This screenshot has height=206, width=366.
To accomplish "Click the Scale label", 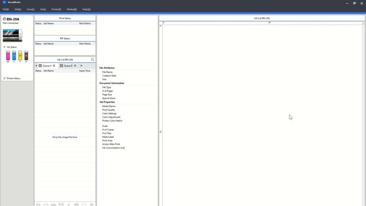I will point(105,126).
